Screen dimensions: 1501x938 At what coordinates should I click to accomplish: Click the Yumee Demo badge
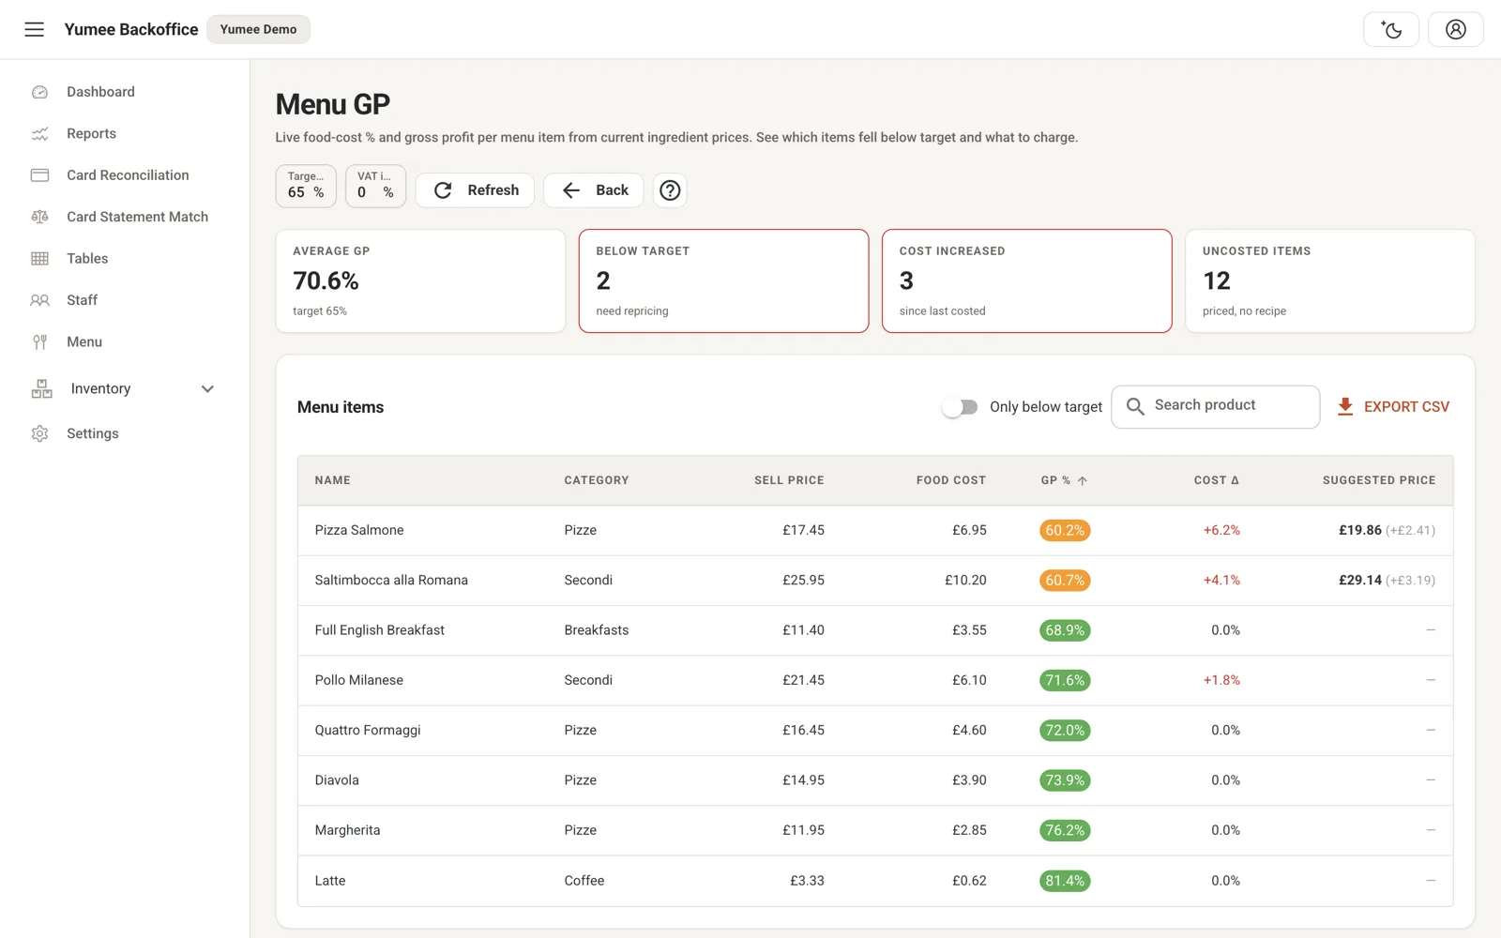(258, 29)
